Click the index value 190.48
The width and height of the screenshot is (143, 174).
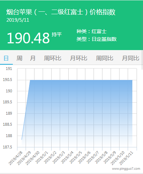tap(28, 38)
